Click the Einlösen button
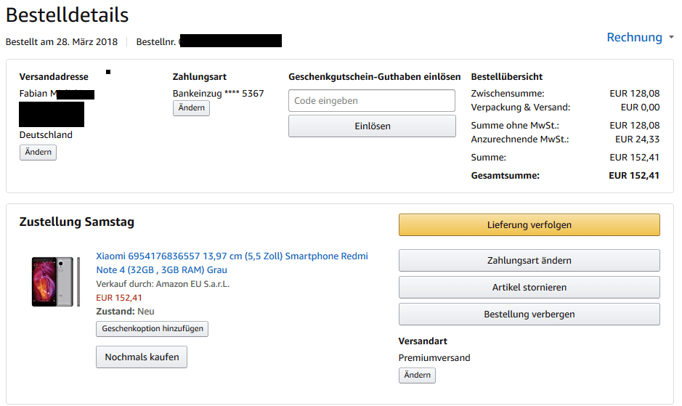 pyautogui.click(x=372, y=126)
